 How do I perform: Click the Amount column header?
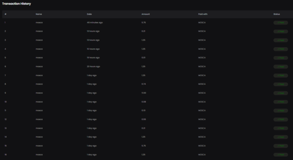click(146, 14)
